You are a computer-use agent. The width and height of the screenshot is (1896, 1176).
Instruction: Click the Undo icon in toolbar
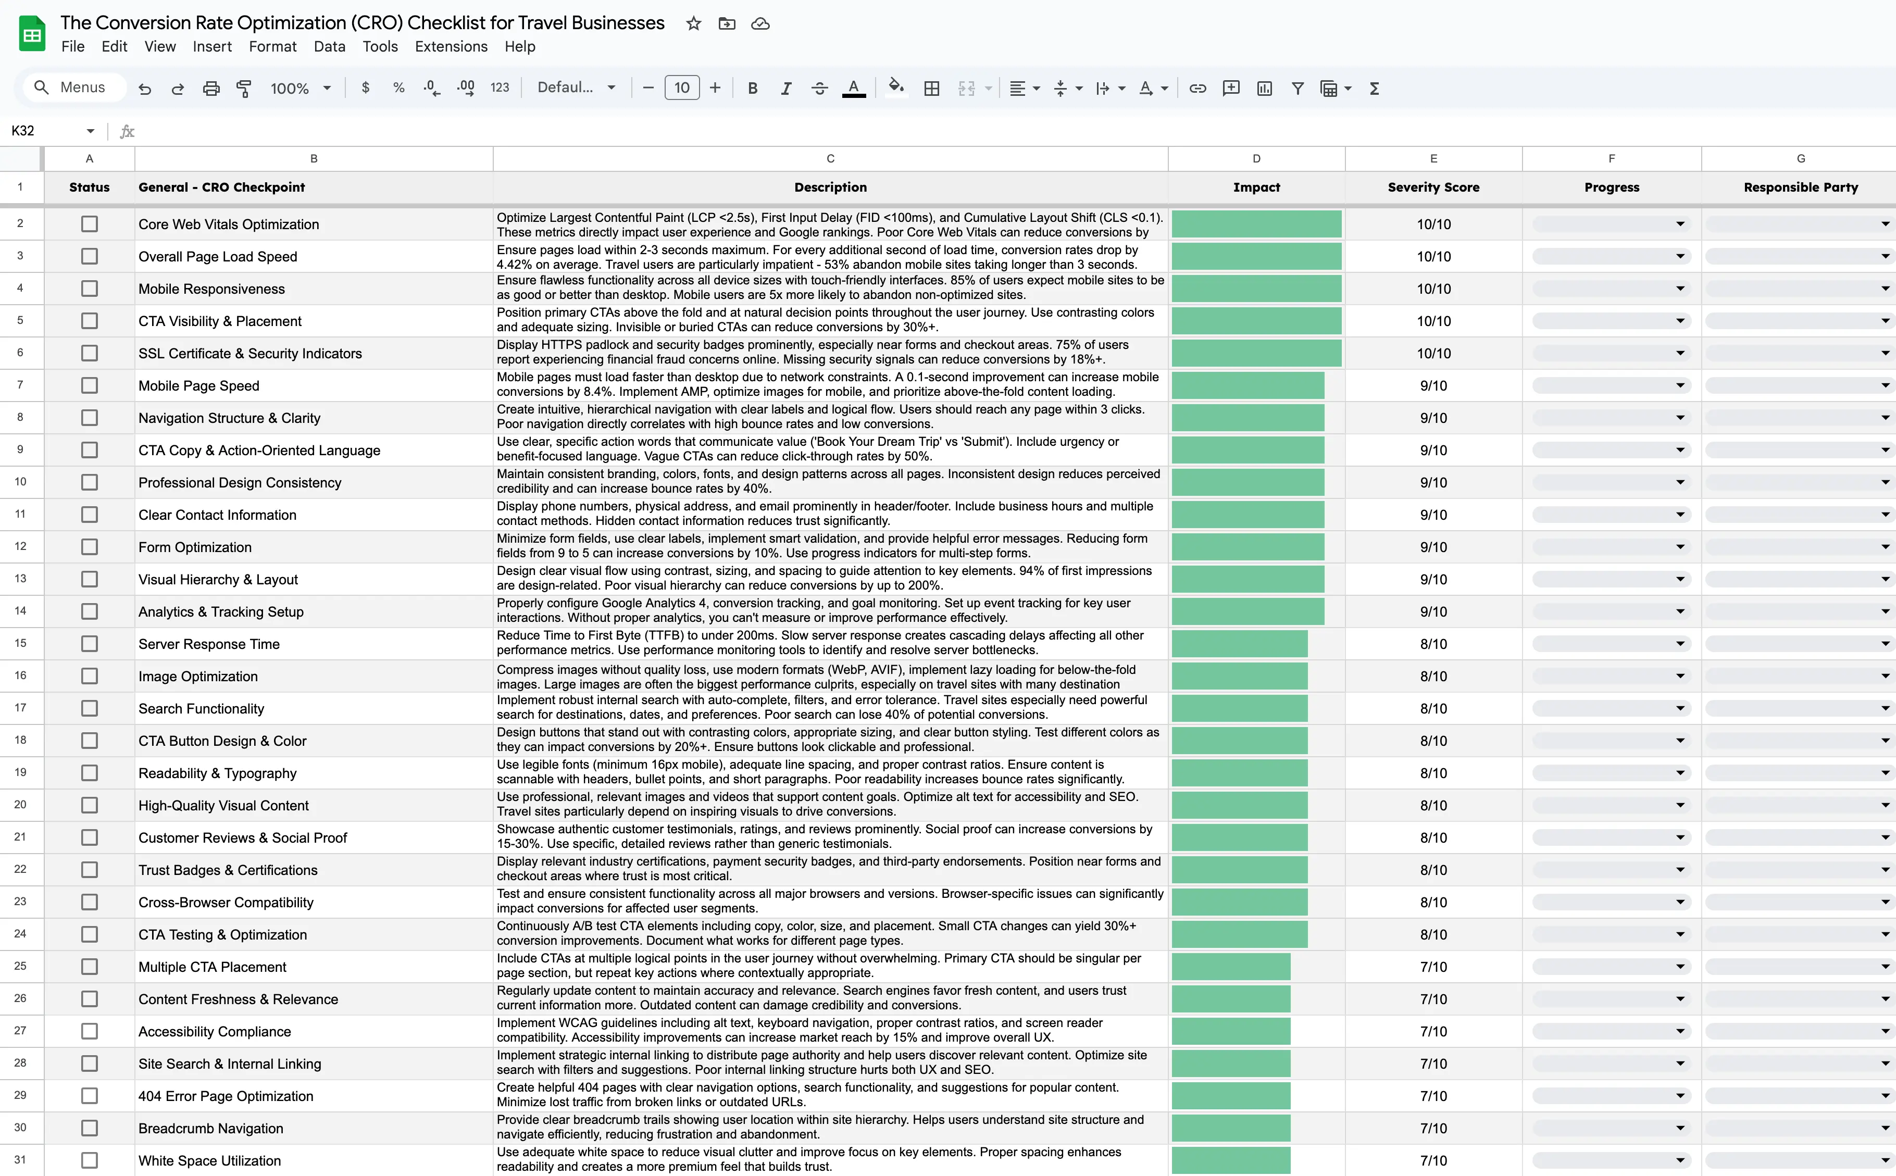pyautogui.click(x=145, y=89)
